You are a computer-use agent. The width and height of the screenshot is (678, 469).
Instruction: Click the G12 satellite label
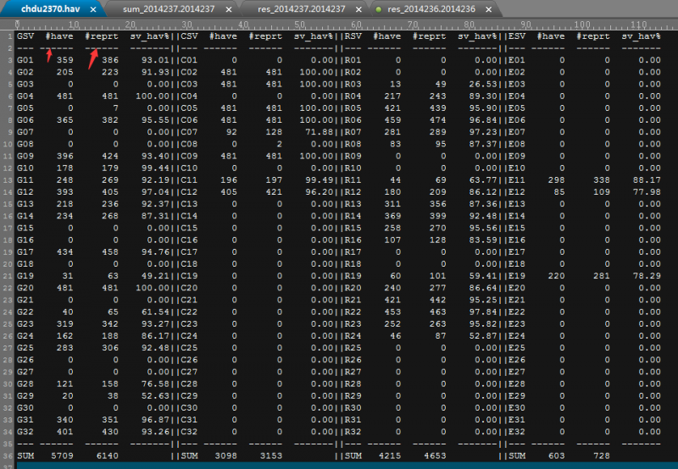[x=25, y=191]
